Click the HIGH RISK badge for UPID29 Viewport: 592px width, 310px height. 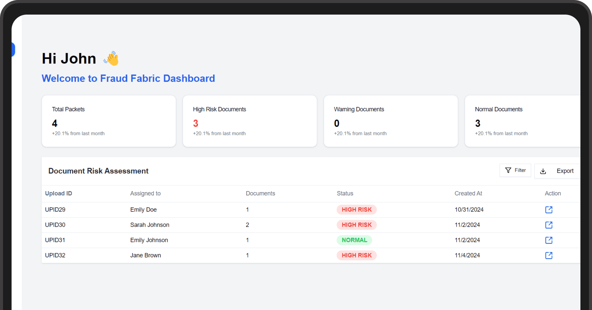(357, 210)
